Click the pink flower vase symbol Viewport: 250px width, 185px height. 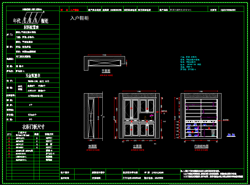[x=151, y=117]
